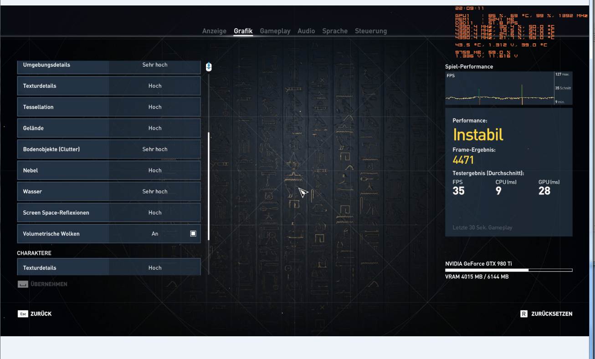Select Screen Space-Reflexionen row
The image size is (595, 359).
pyautogui.click(x=109, y=212)
